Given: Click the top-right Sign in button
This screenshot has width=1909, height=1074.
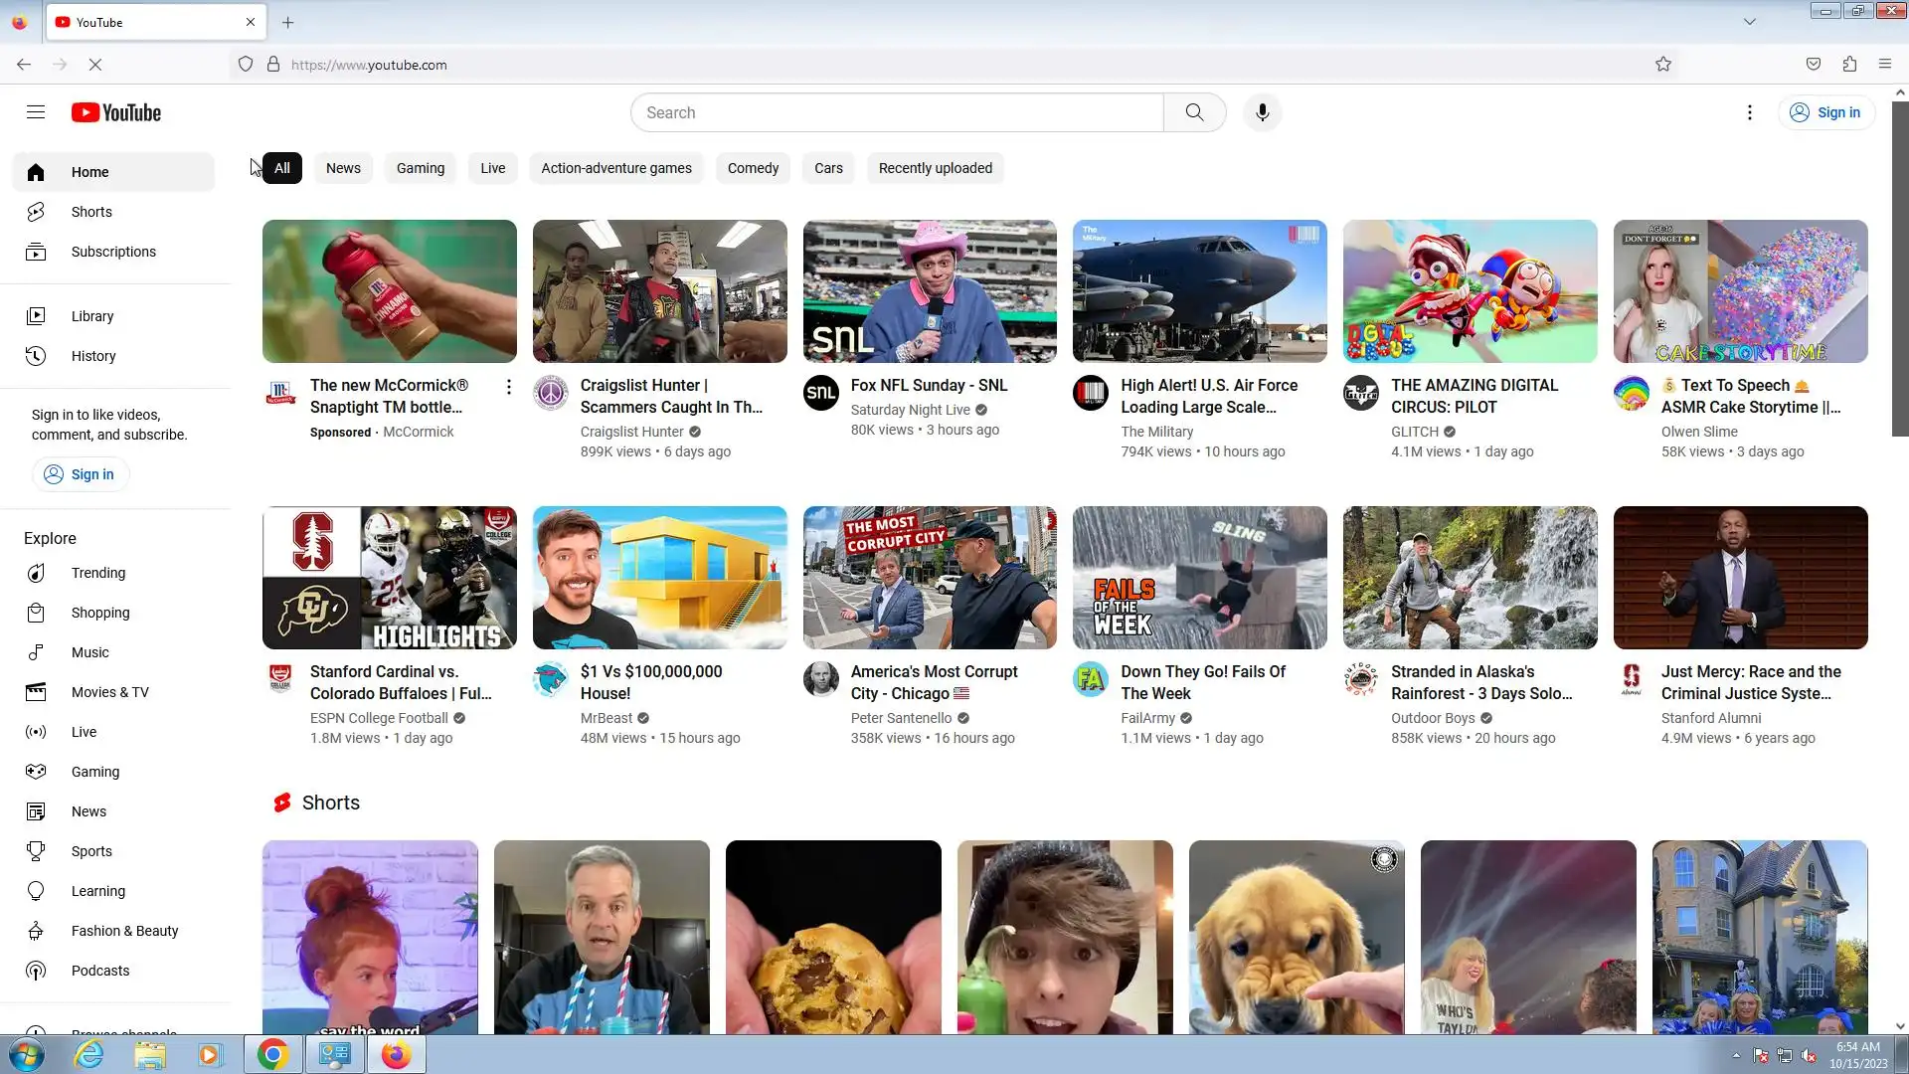Looking at the screenshot, I should [1825, 112].
